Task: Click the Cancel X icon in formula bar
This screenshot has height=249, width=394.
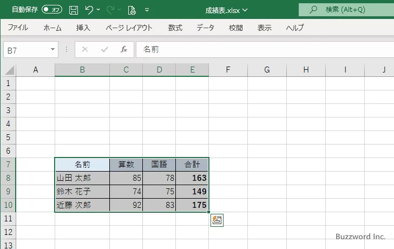Action: (x=85, y=49)
